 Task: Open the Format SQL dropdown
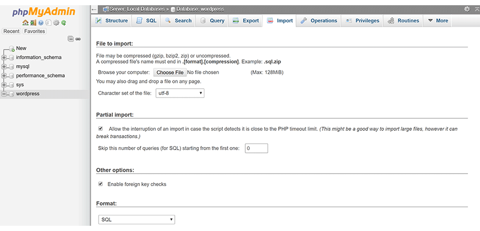coord(137,220)
